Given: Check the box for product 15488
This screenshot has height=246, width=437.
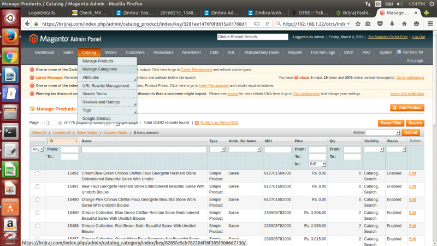Looking at the screenshot, I should click(37, 226).
